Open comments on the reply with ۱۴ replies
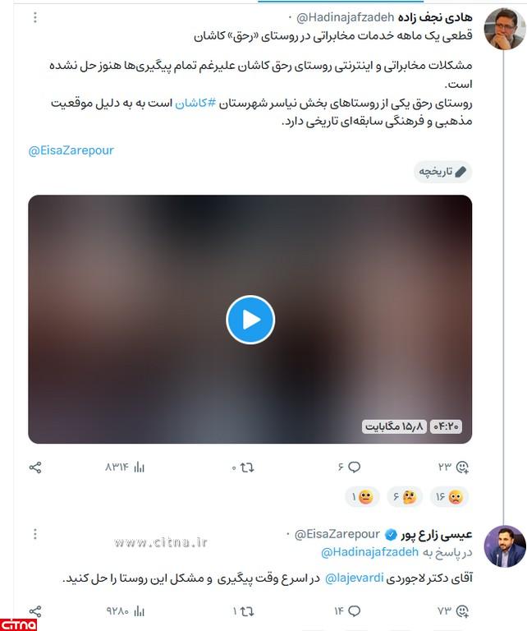This screenshot has height=631, width=527. (x=347, y=611)
